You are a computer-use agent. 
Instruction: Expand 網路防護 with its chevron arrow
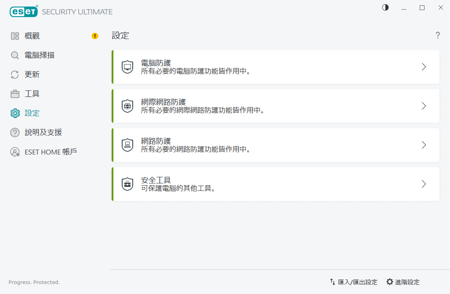[x=424, y=145]
